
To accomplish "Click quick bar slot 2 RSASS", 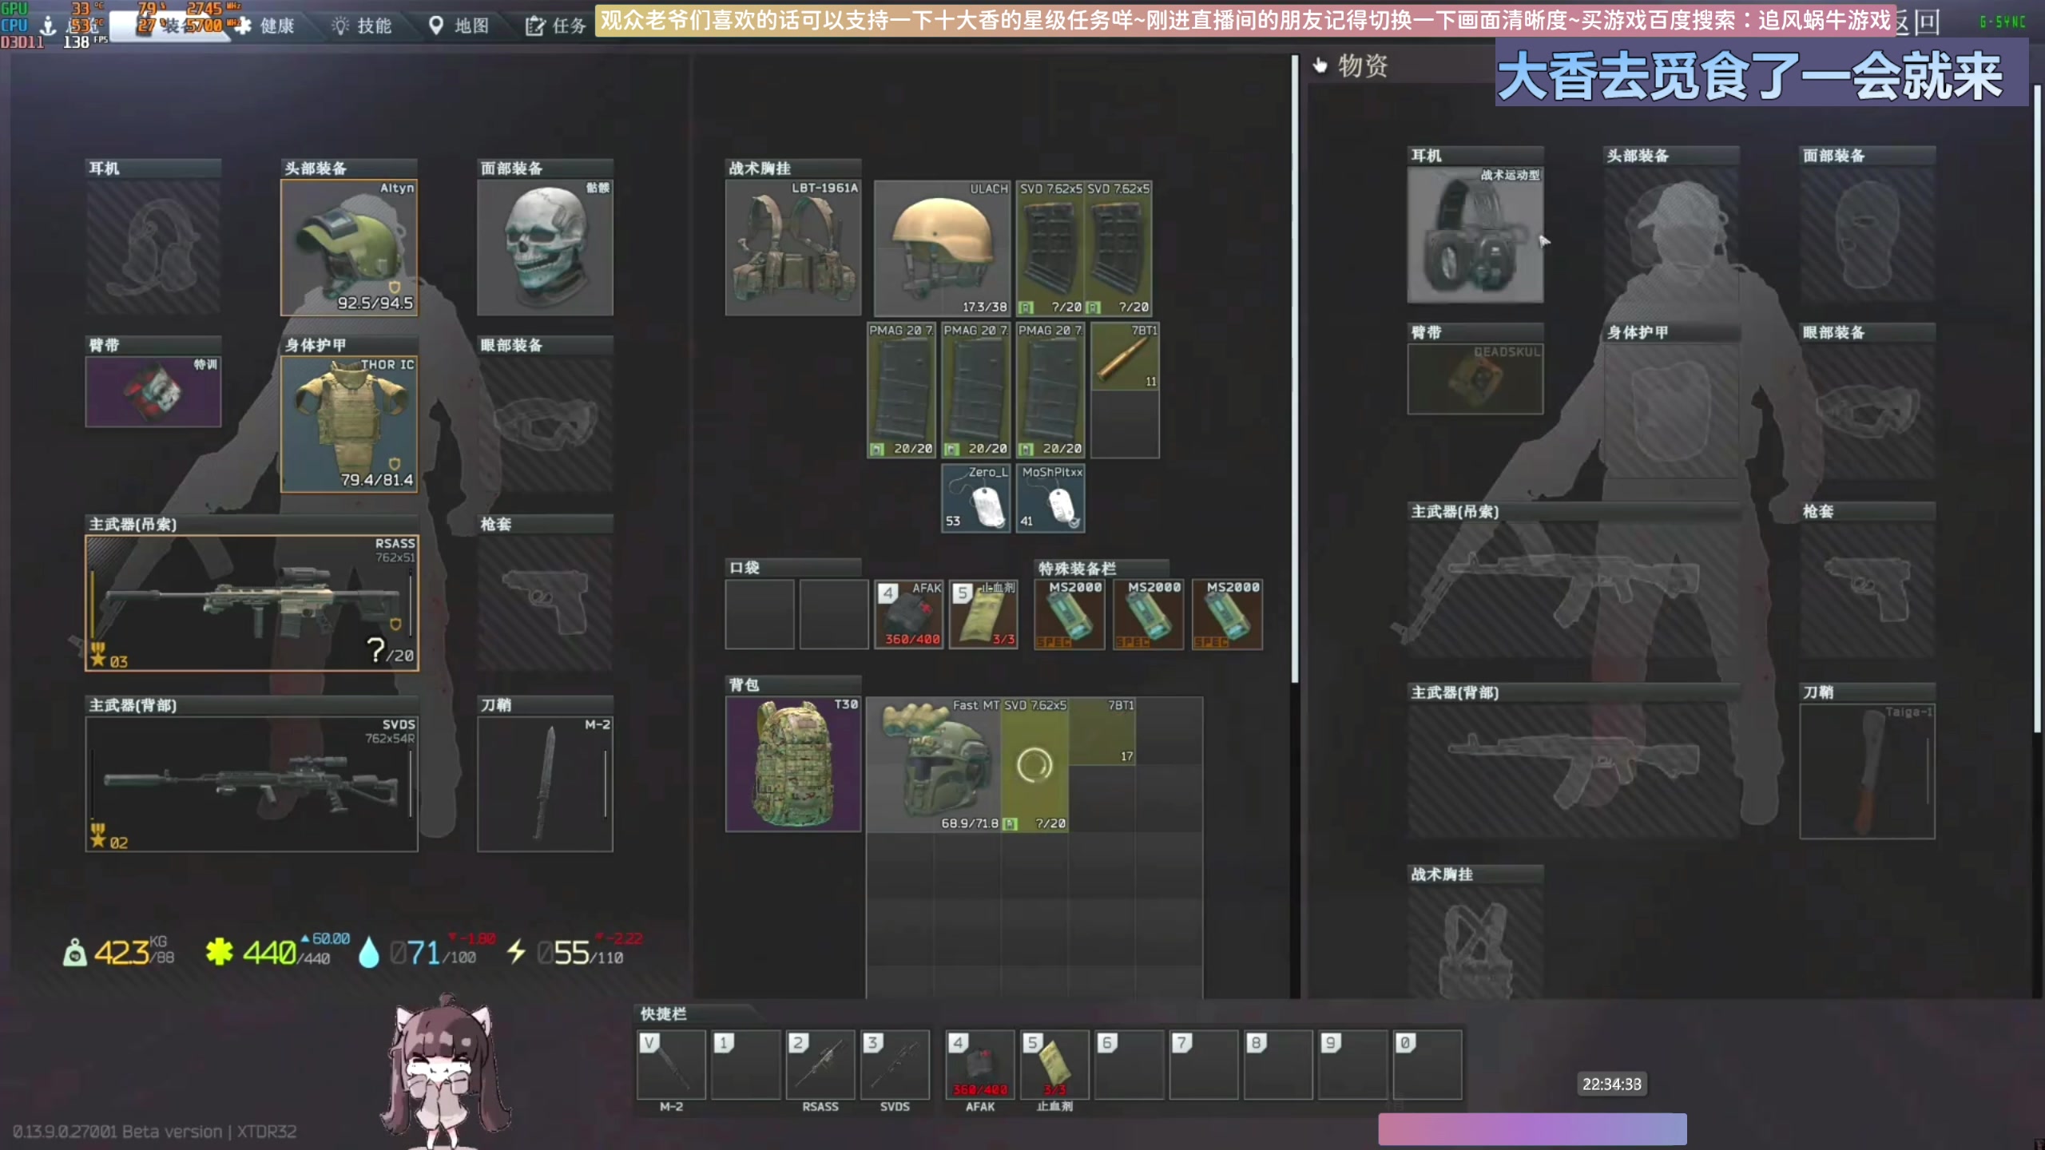I will click(x=820, y=1065).
